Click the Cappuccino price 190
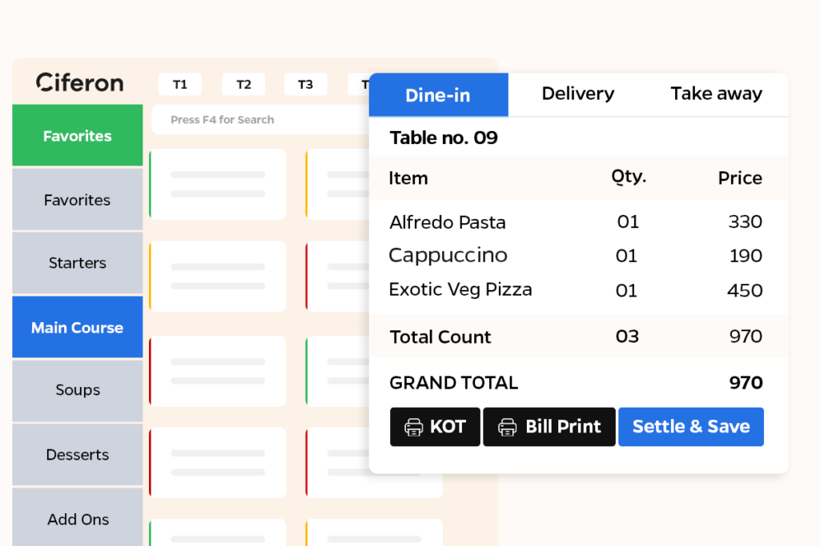Image resolution: width=820 pixels, height=546 pixels. tap(746, 256)
